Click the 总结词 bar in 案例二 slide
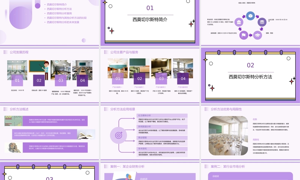 [x=250, y=176]
